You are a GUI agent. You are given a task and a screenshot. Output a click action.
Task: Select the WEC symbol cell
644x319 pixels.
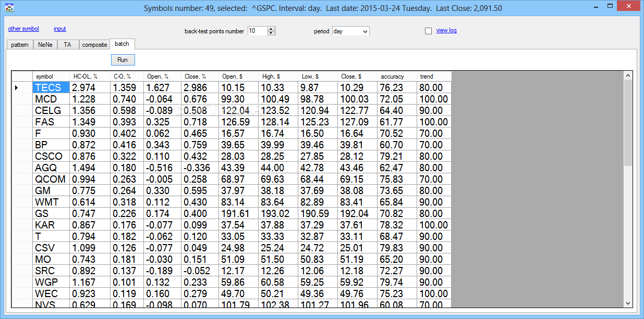pyautogui.click(x=51, y=294)
